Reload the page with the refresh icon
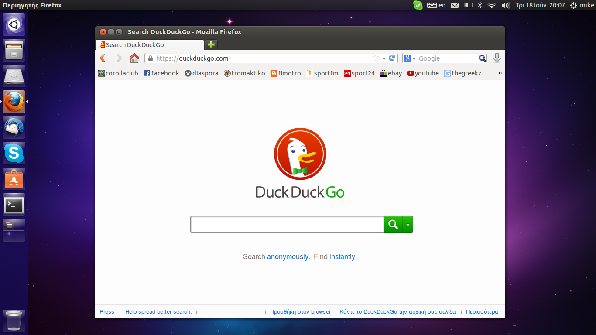 [392, 58]
